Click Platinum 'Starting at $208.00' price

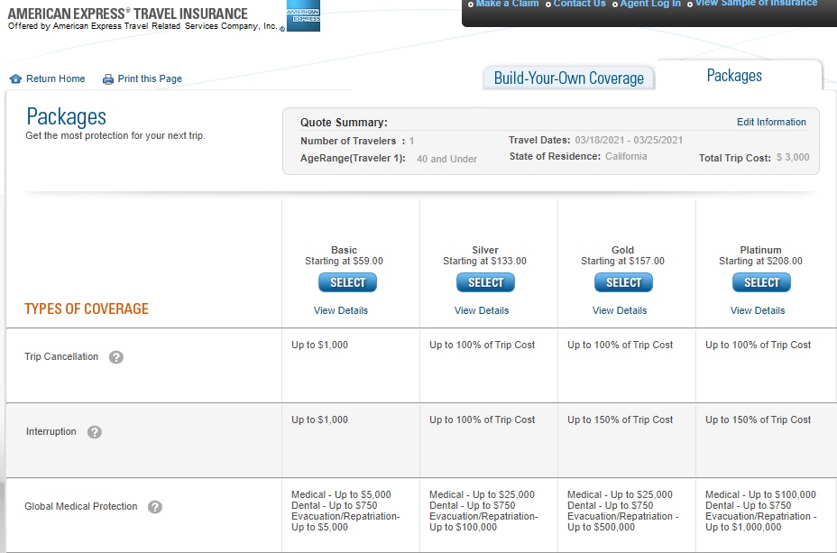[760, 261]
